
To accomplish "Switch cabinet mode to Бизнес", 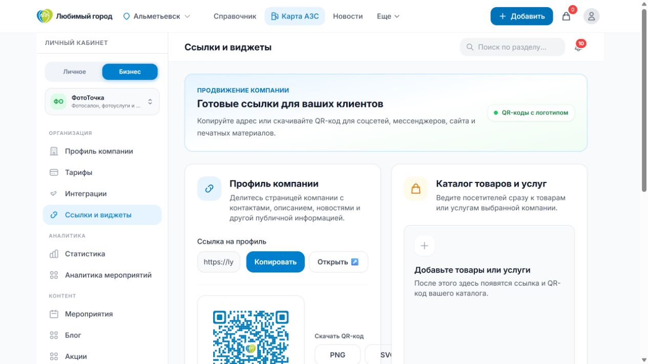I will (x=130, y=72).
